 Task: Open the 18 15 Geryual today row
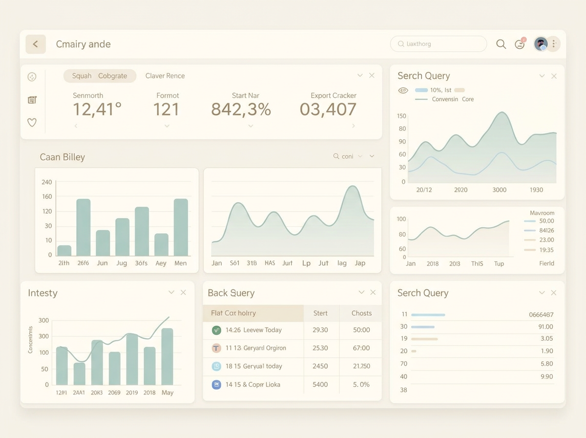pyautogui.click(x=292, y=366)
